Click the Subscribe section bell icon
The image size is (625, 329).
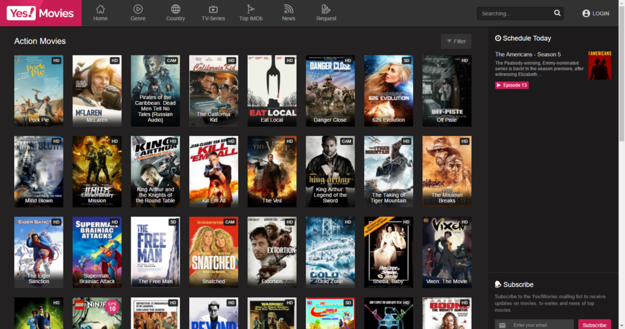click(x=498, y=285)
